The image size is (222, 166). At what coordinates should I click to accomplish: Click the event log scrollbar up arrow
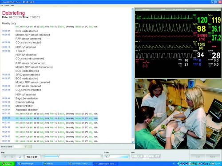point(133,9)
